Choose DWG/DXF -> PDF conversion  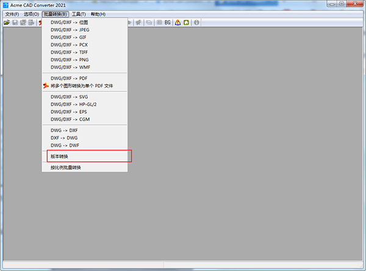point(85,79)
